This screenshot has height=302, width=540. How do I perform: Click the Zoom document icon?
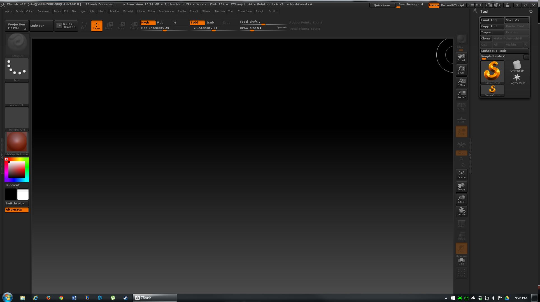(x=461, y=70)
